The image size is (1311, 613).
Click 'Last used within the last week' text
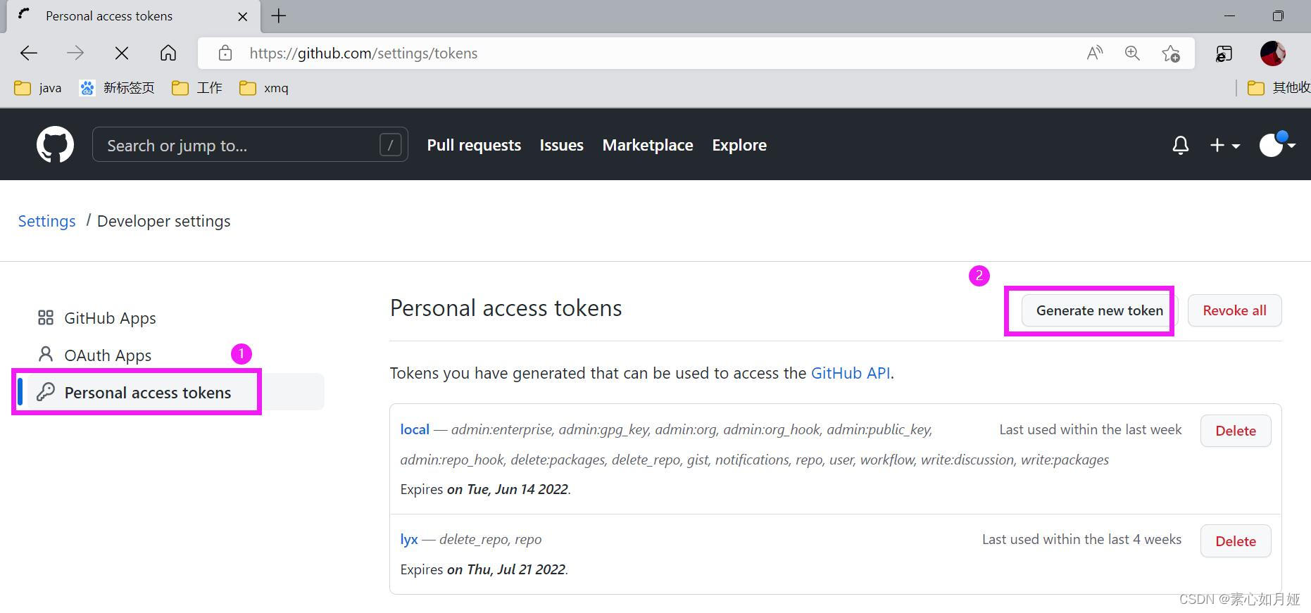pos(1091,429)
